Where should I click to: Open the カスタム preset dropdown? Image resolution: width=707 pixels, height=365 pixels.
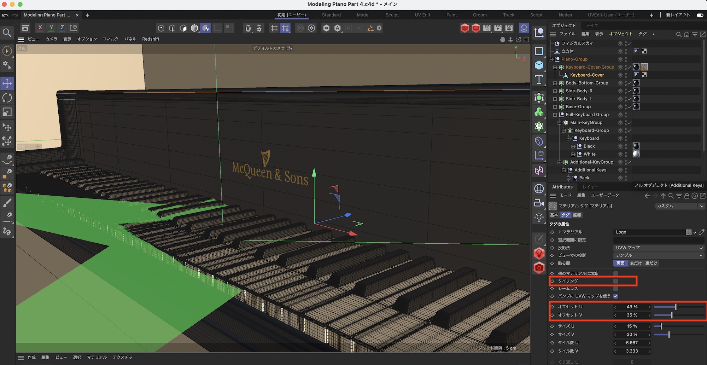pyautogui.click(x=679, y=206)
